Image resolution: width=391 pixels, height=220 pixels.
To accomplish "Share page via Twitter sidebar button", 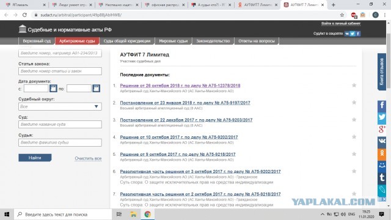I will pos(382,118).
